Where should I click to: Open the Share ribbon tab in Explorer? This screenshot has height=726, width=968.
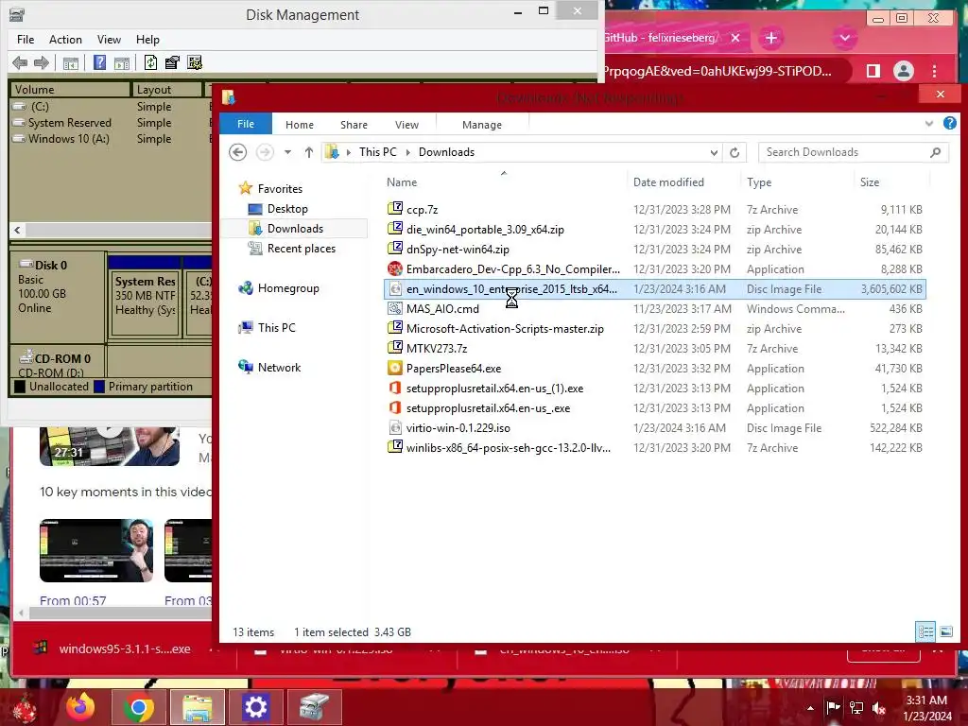[354, 125]
